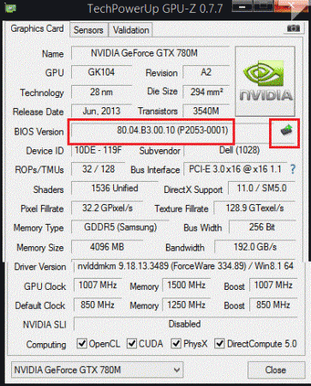Click the Subvendor value Dell (1028)

239,150
